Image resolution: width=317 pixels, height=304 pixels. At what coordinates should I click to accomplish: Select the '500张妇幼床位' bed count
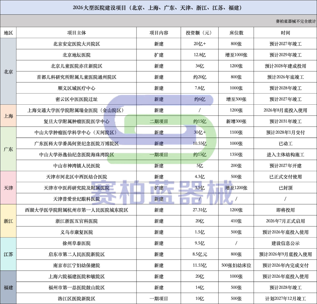click(236, 265)
